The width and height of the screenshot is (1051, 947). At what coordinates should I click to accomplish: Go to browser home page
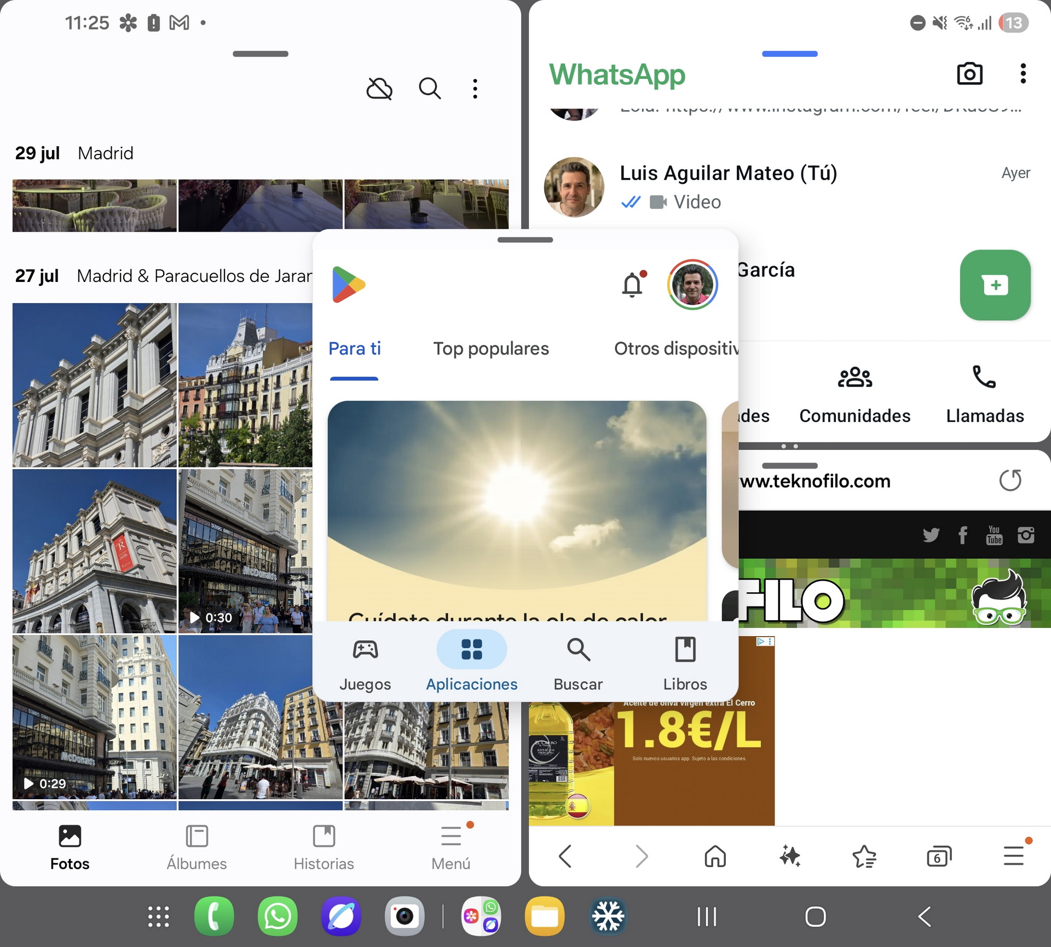click(x=715, y=856)
